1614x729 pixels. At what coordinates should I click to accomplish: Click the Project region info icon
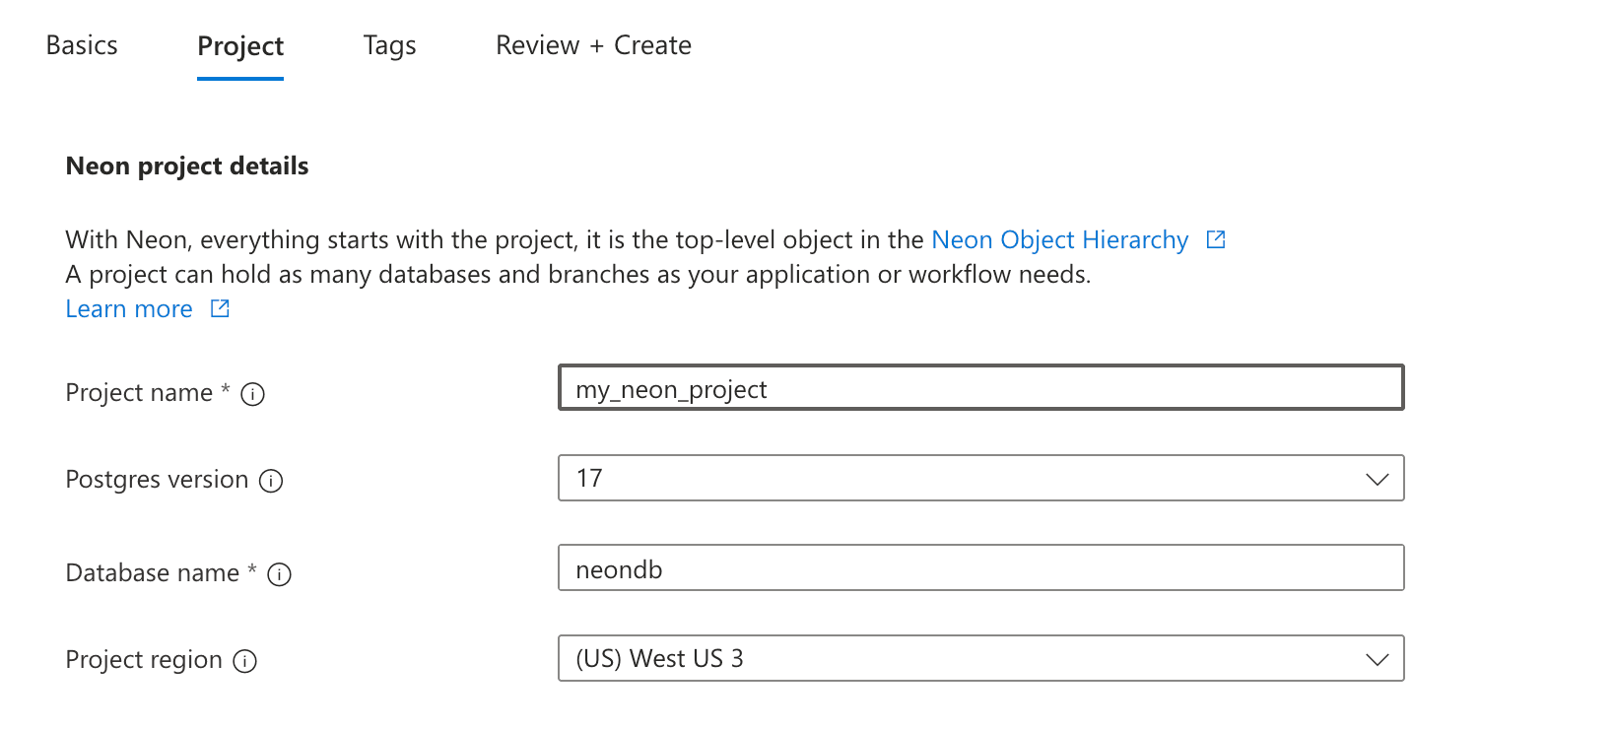(x=243, y=661)
